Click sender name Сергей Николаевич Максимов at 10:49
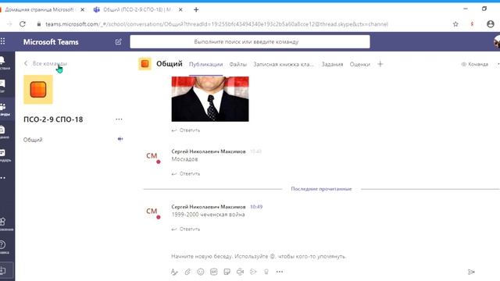500x281 pixels. [x=209, y=207]
